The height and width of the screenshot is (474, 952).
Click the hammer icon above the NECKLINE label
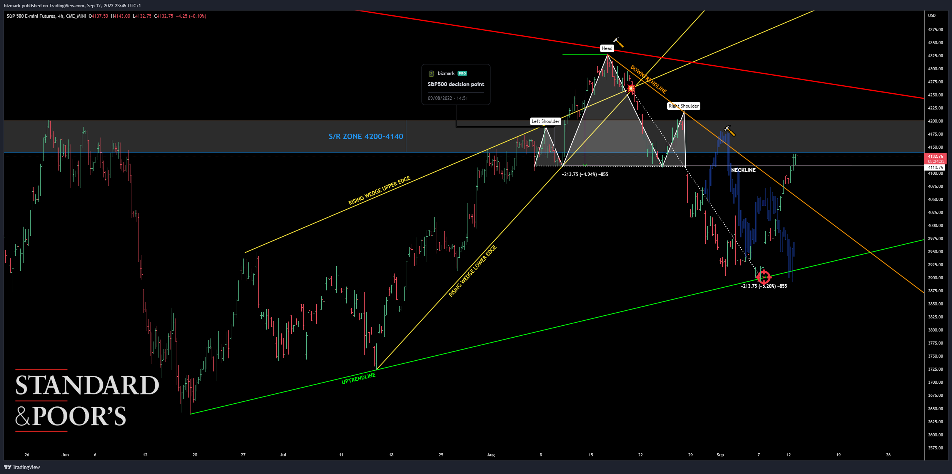pos(730,131)
